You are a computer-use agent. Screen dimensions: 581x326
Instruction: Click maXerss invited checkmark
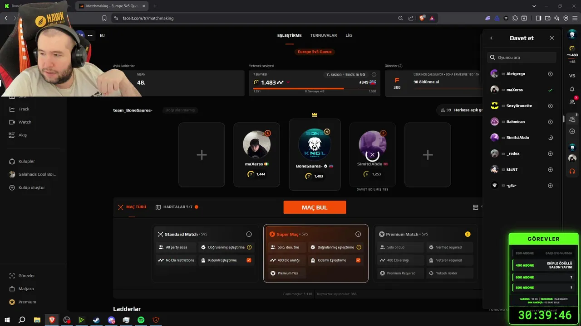pyautogui.click(x=550, y=90)
